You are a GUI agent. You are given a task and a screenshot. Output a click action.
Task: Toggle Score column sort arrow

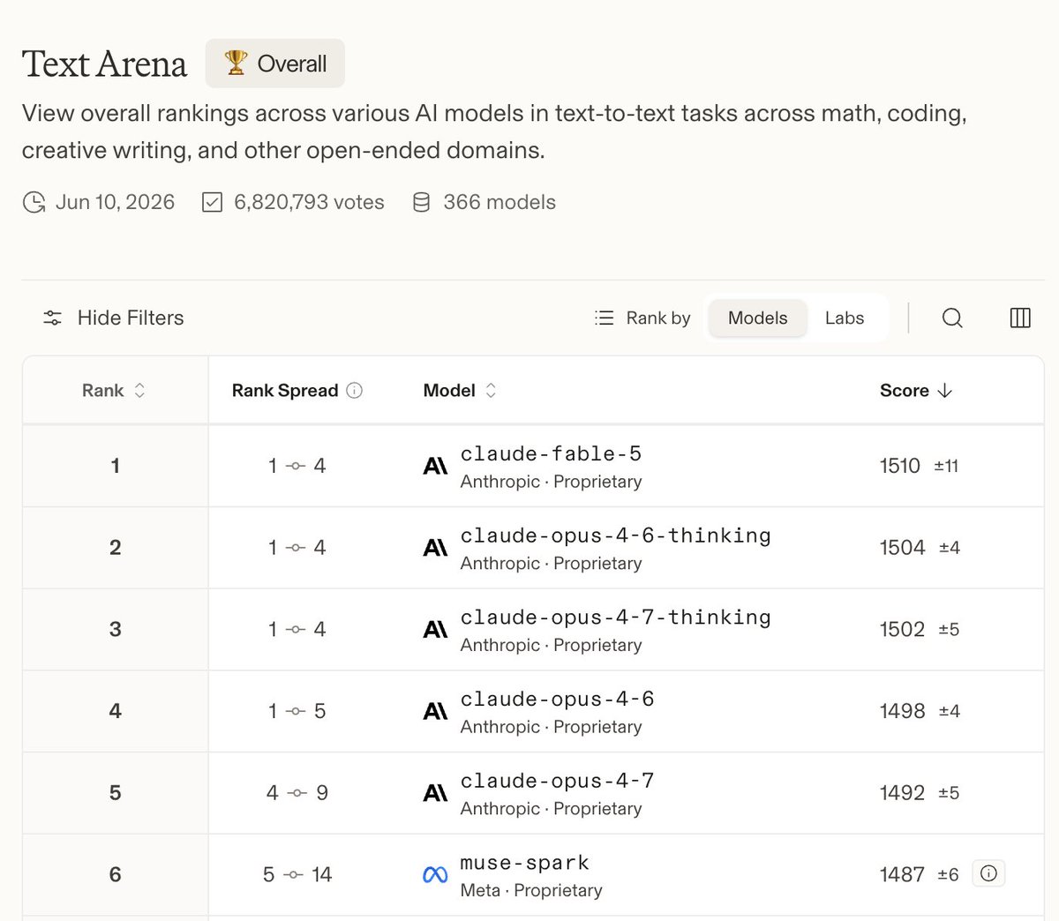pyautogui.click(x=945, y=390)
